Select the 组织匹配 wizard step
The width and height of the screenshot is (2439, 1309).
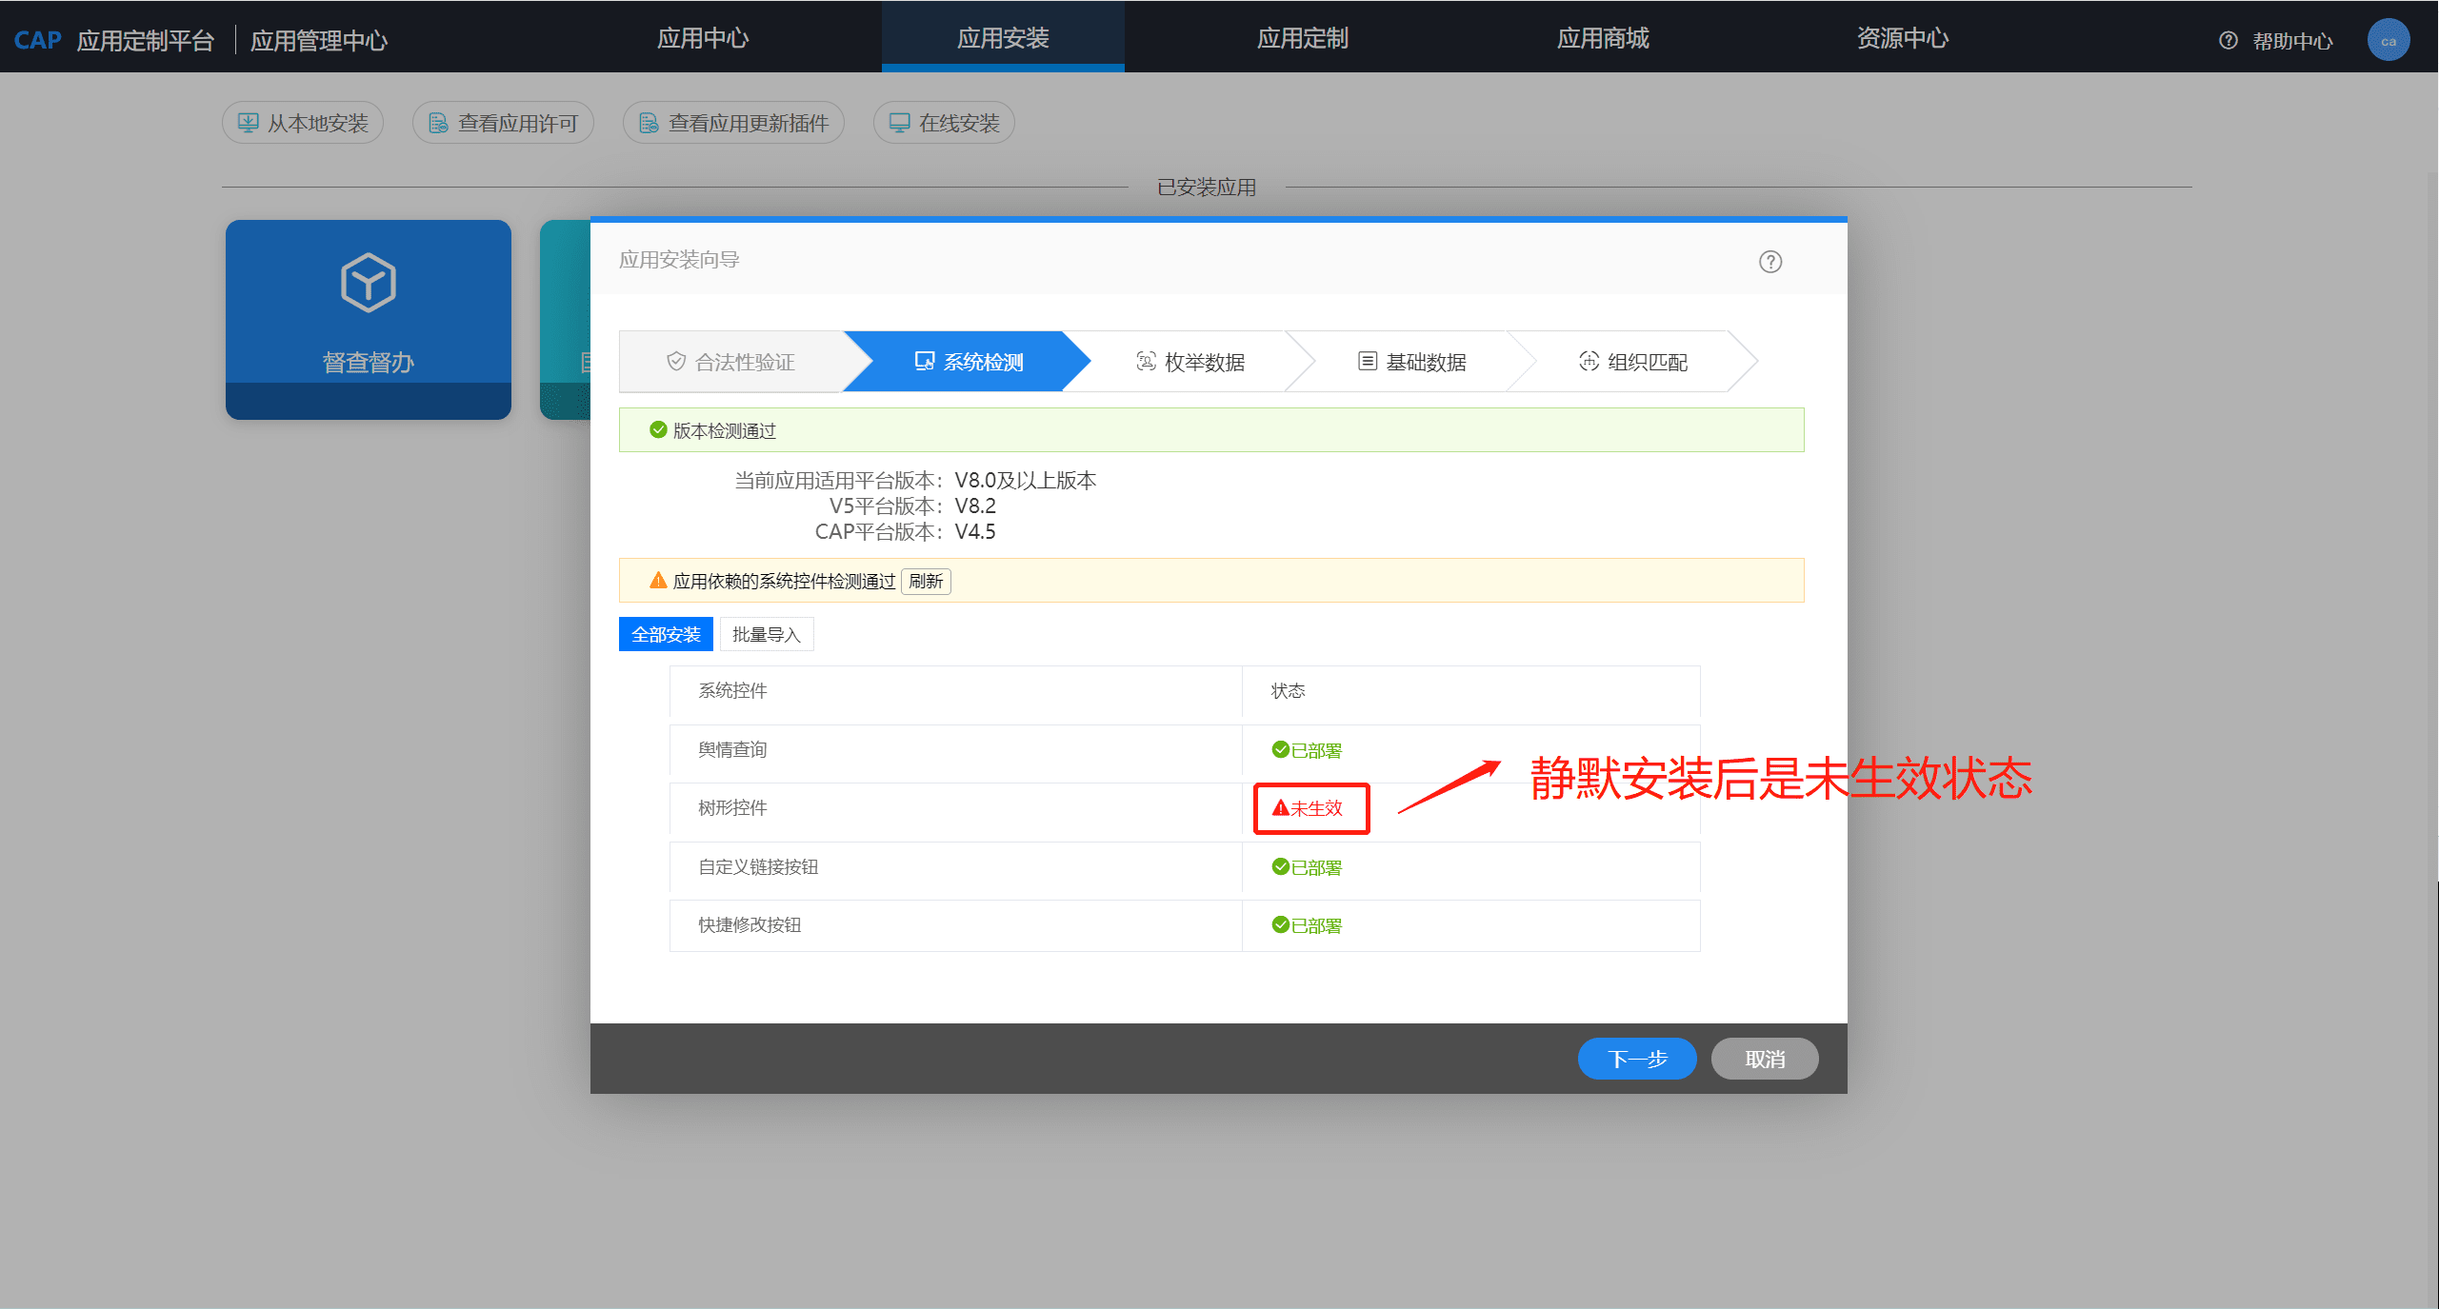tap(1632, 362)
